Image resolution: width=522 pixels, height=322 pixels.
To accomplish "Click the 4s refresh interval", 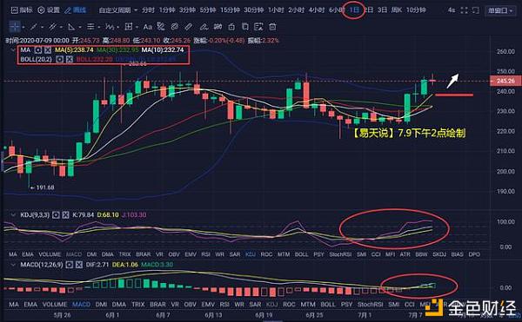I will pos(452,10).
